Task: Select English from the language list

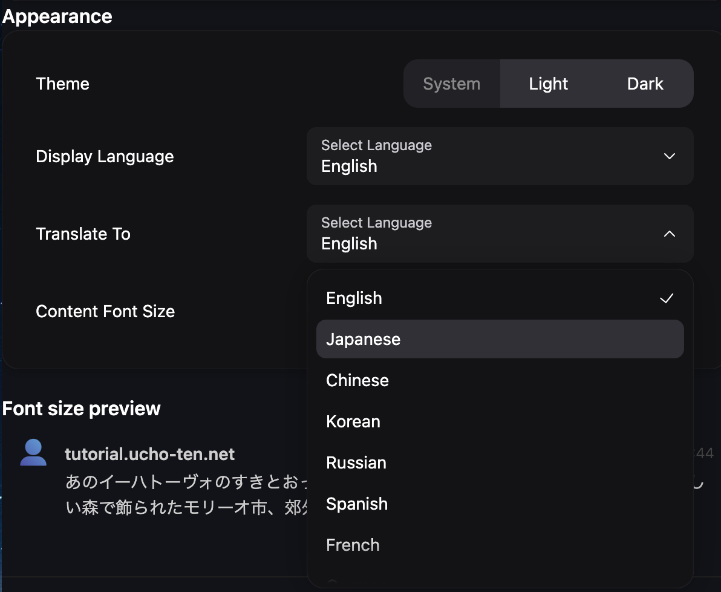Action: tap(354, 298)
